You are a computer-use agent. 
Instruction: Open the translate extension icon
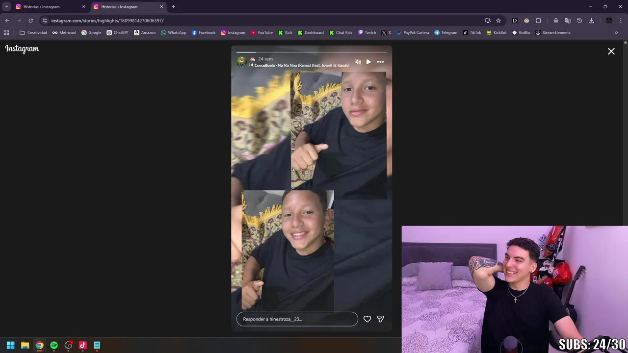pyautogui.click(x=568, y=21)
